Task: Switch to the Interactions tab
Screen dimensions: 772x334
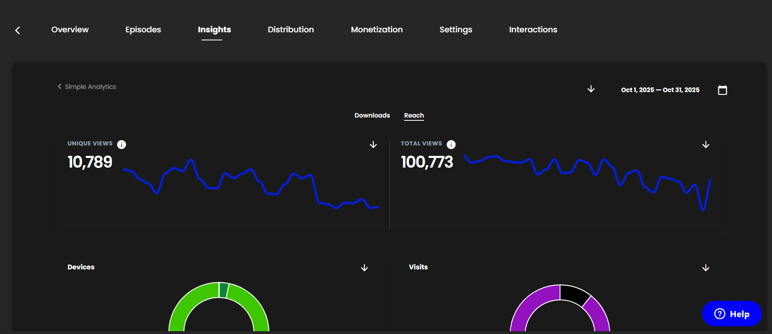Action: coord(533,29)
